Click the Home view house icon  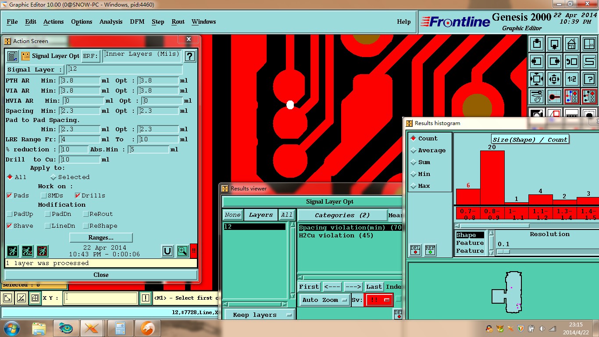pyautogui.click(x=572, y=44)
